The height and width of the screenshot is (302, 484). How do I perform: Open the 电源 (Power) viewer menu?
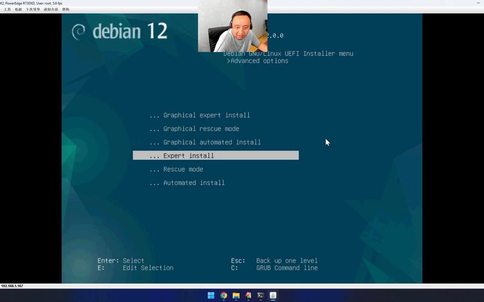pyautogui.click(x=19, y=9)
